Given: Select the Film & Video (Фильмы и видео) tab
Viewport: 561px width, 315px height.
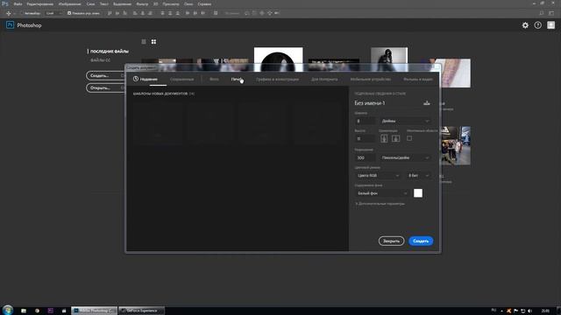Looking at the screenshot, I should [x=418, y=80].
